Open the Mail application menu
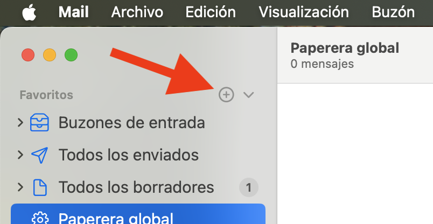This screenshot has height=224, width=433. (73, 12)
